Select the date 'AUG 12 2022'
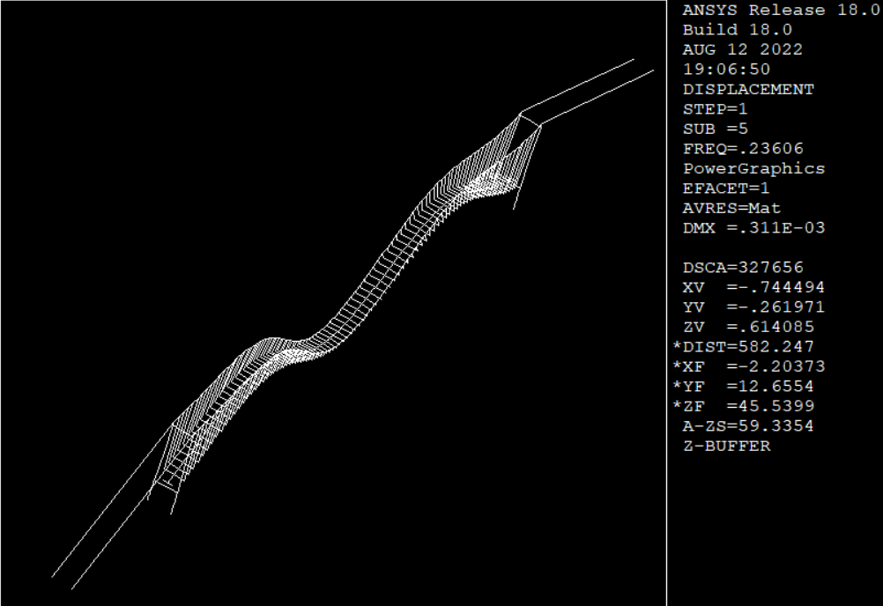Image resolution: width=883 pixels, height=606 pixels. 742,49
